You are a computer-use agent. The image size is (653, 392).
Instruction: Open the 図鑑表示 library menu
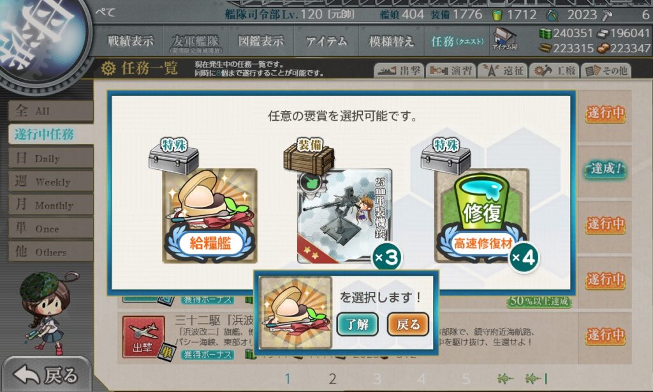pyautogui.click(x=261, y=41)
